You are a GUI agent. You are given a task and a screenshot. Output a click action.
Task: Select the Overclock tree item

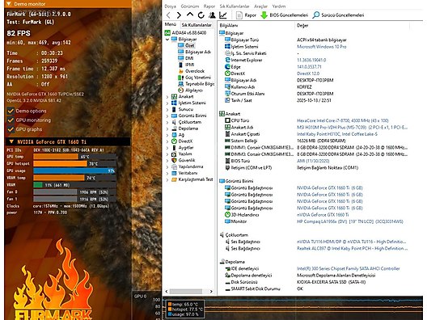(195, 71)
